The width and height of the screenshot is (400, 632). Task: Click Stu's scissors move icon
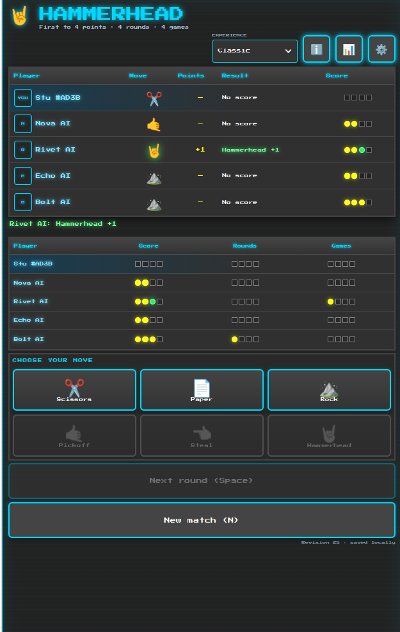click(154, 99)
